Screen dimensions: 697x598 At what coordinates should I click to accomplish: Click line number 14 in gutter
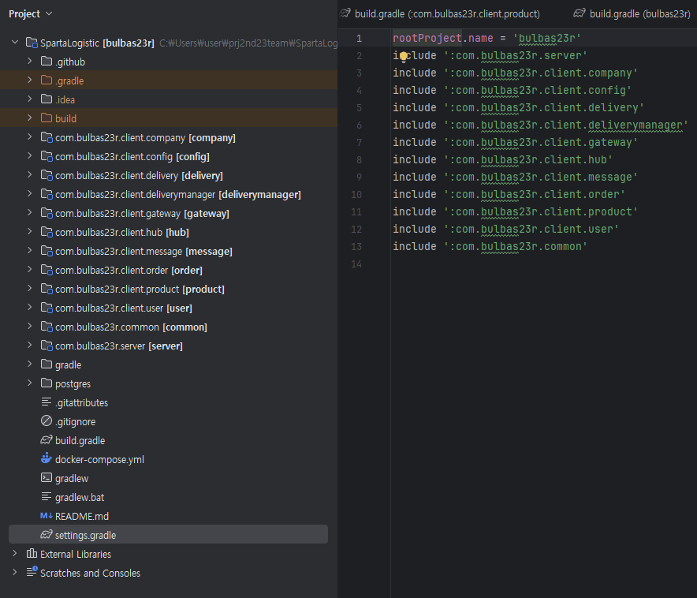click(x=356, y=264)
